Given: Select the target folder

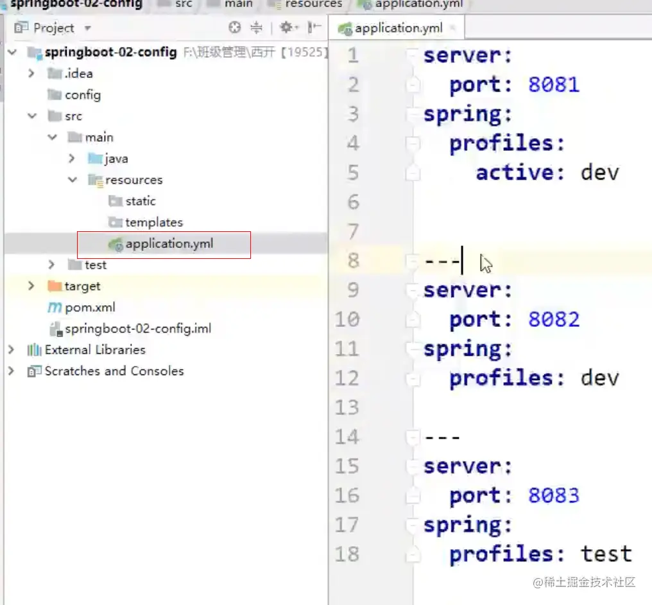Looking at the screenshot, I should pos(82,286).
